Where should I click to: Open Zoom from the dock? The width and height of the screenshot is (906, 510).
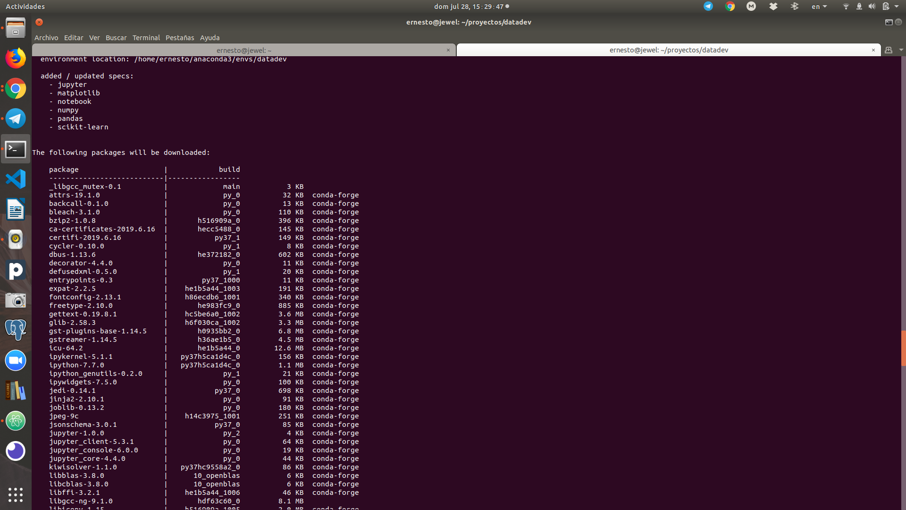point(16,361)
